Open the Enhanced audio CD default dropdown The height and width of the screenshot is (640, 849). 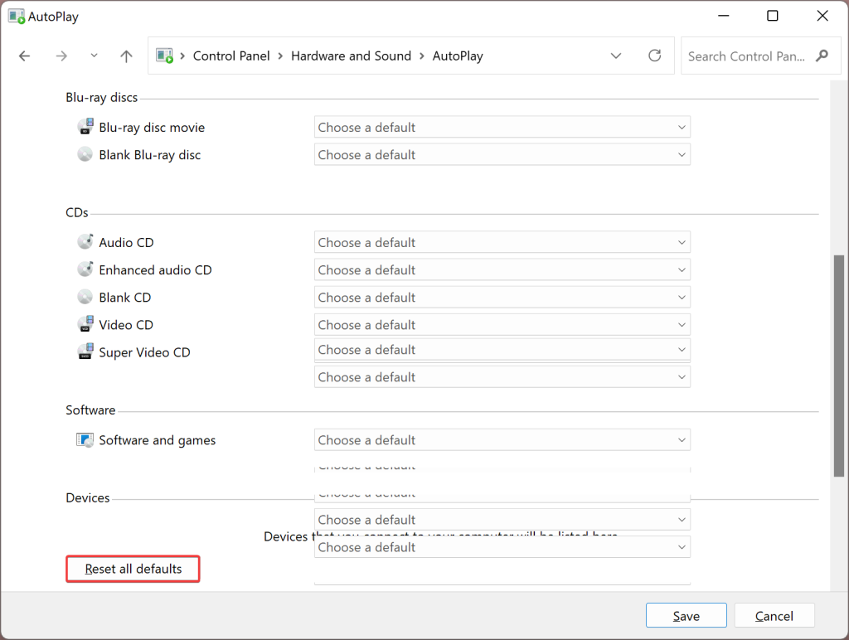(x=502, y=269)
